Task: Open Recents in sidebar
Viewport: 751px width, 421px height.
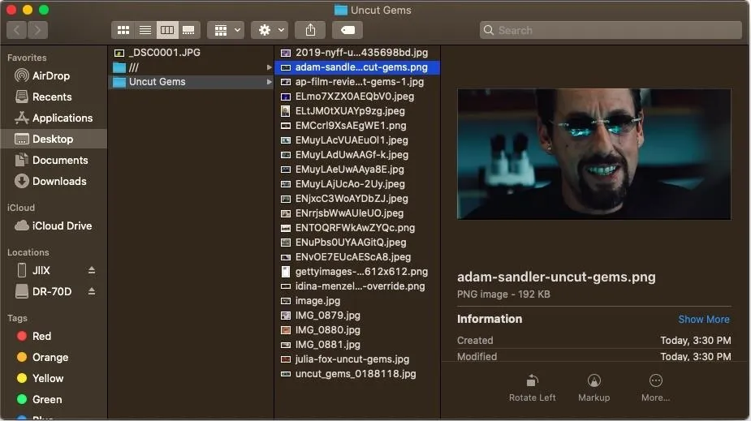Action: click(54, 97)
